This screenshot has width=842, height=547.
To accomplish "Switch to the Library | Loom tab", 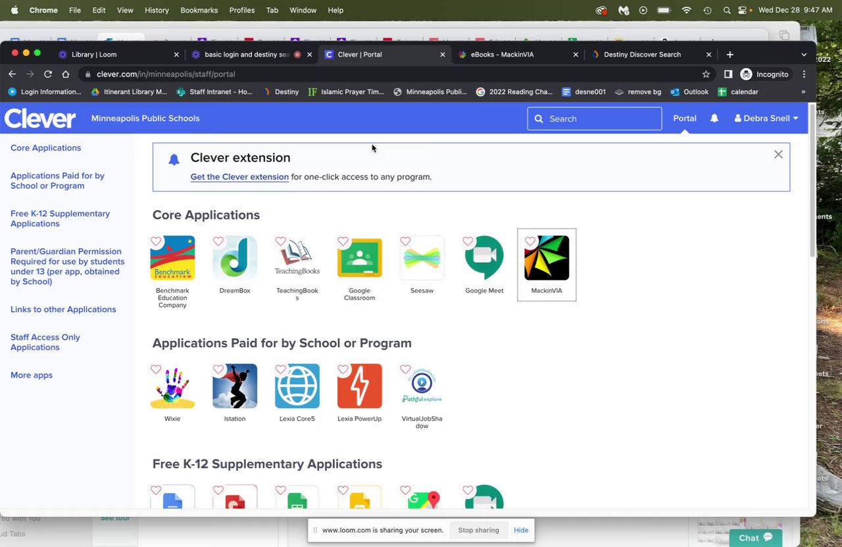I will [x=118, y=55].
